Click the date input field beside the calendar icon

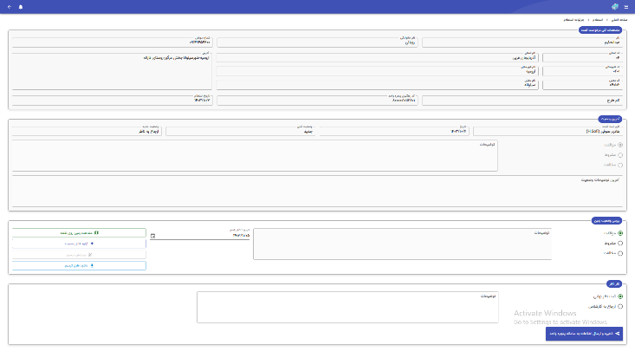tap(204, 235)
